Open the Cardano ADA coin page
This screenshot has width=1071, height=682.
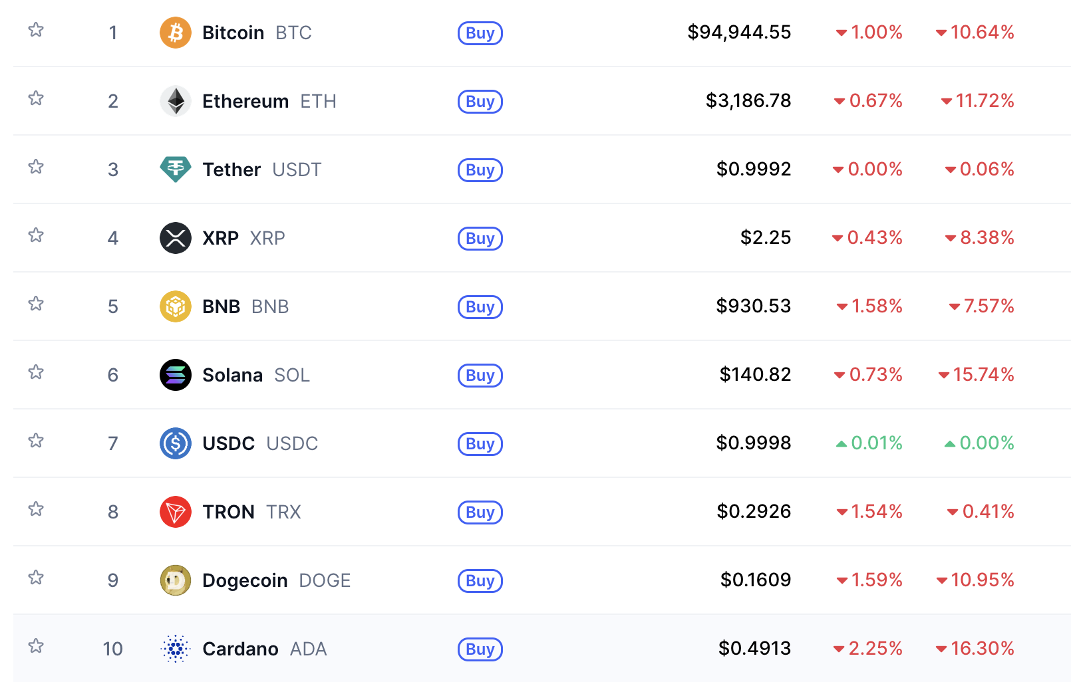point(240,649)
